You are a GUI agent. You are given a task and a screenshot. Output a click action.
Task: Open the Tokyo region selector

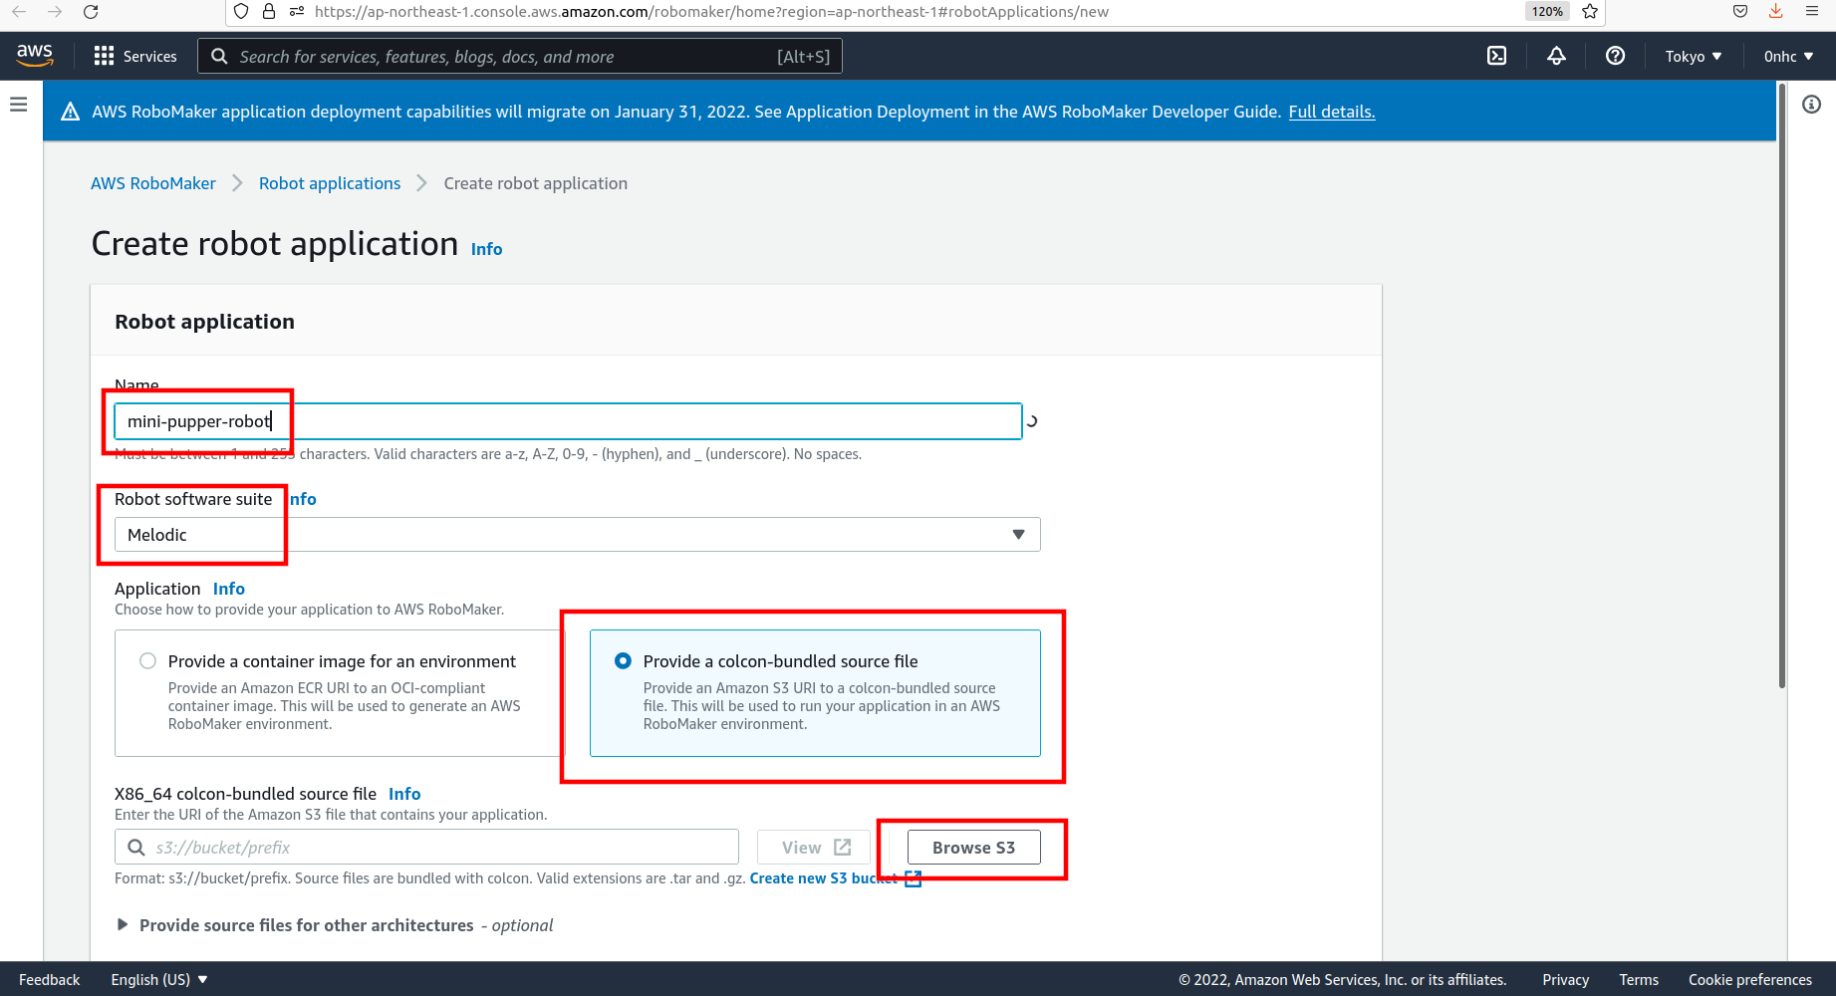pos(1693,57)
